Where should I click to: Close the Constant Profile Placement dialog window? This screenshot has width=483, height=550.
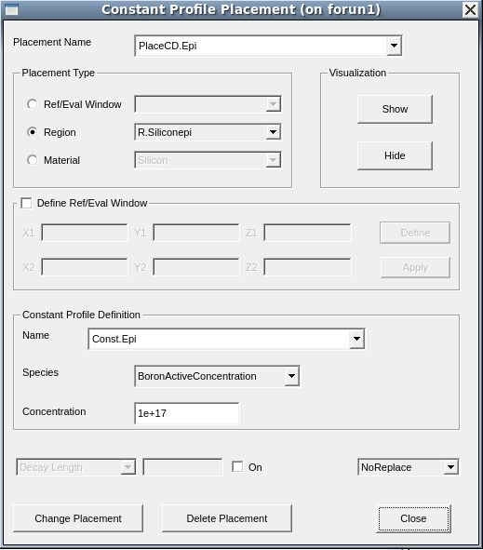pyautogui.click(x=470, y=9)
